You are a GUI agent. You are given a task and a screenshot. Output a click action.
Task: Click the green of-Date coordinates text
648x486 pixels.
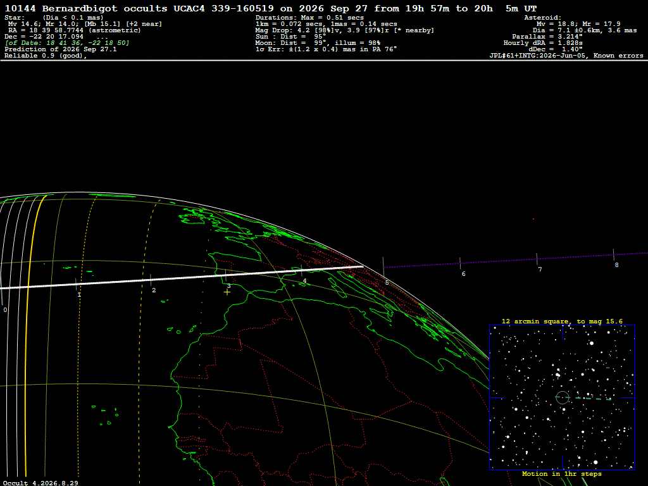(x=67, y=43)
